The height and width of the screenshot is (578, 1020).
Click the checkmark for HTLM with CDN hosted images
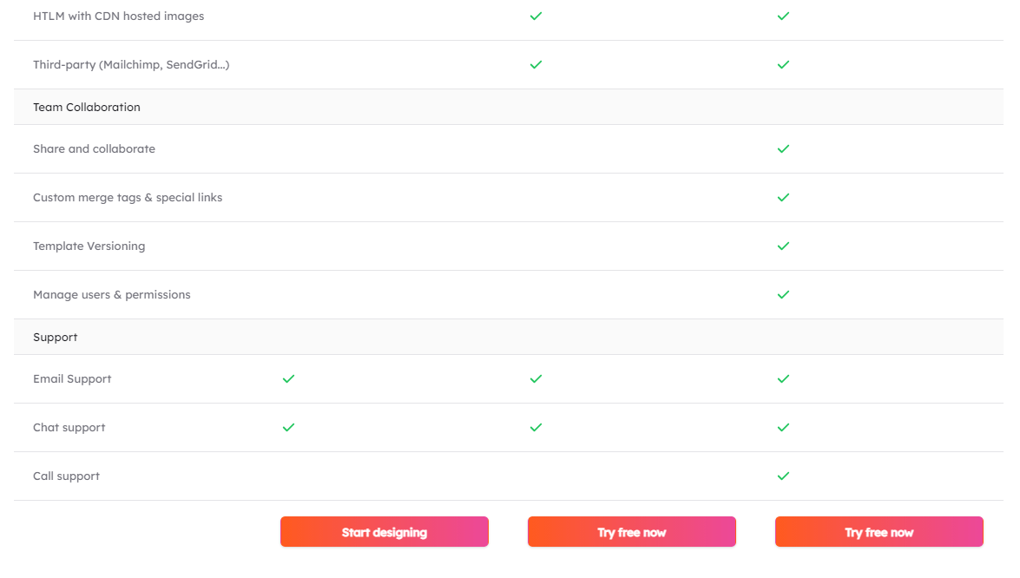[x=536, y=16]
